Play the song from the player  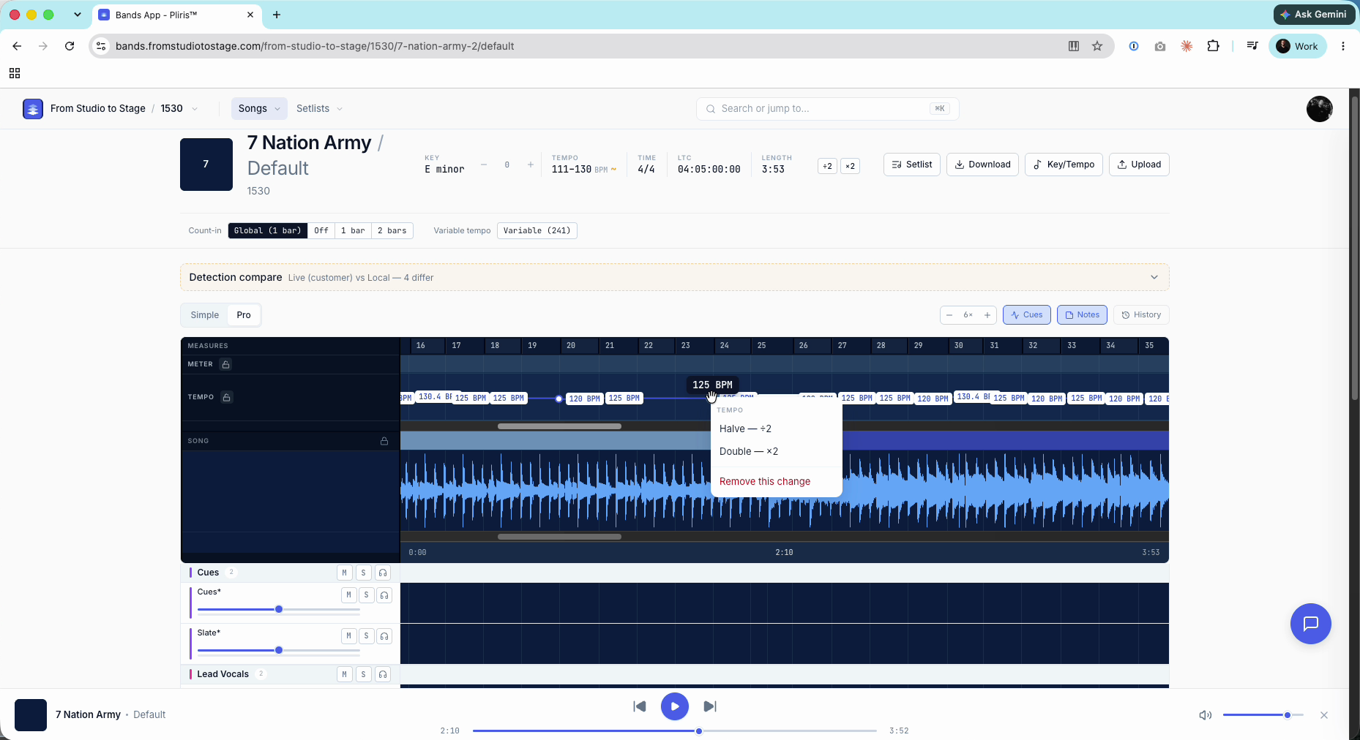click(675, 706)
